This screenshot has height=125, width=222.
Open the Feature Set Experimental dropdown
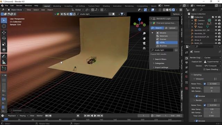tap(212, 62)
